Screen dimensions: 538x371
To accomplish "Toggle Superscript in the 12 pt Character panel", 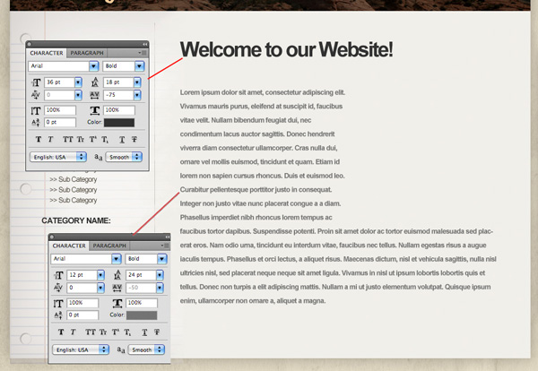I will [x=116, y=332].
